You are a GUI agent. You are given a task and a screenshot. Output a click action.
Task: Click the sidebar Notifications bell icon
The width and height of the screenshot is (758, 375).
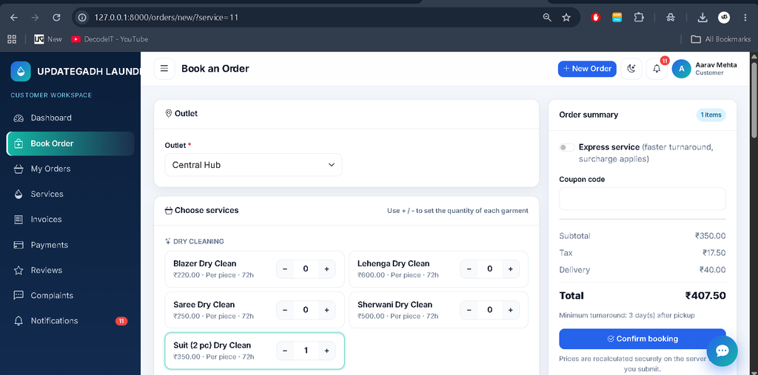(x=19, y=321)
